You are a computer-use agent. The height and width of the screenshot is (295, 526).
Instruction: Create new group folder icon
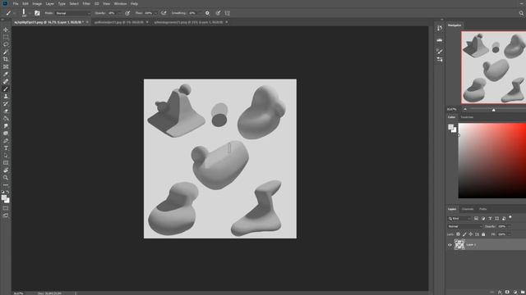pyautogui.click(x=523, y=292)
